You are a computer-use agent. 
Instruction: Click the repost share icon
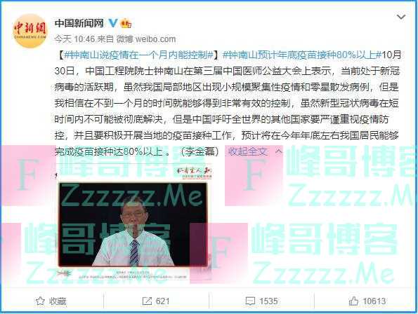pyautogui.click(x=147, y=301)
